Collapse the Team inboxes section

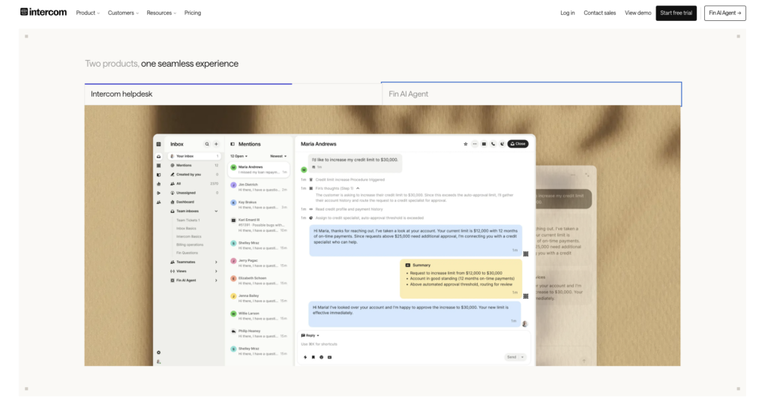[x=216, y=211]
